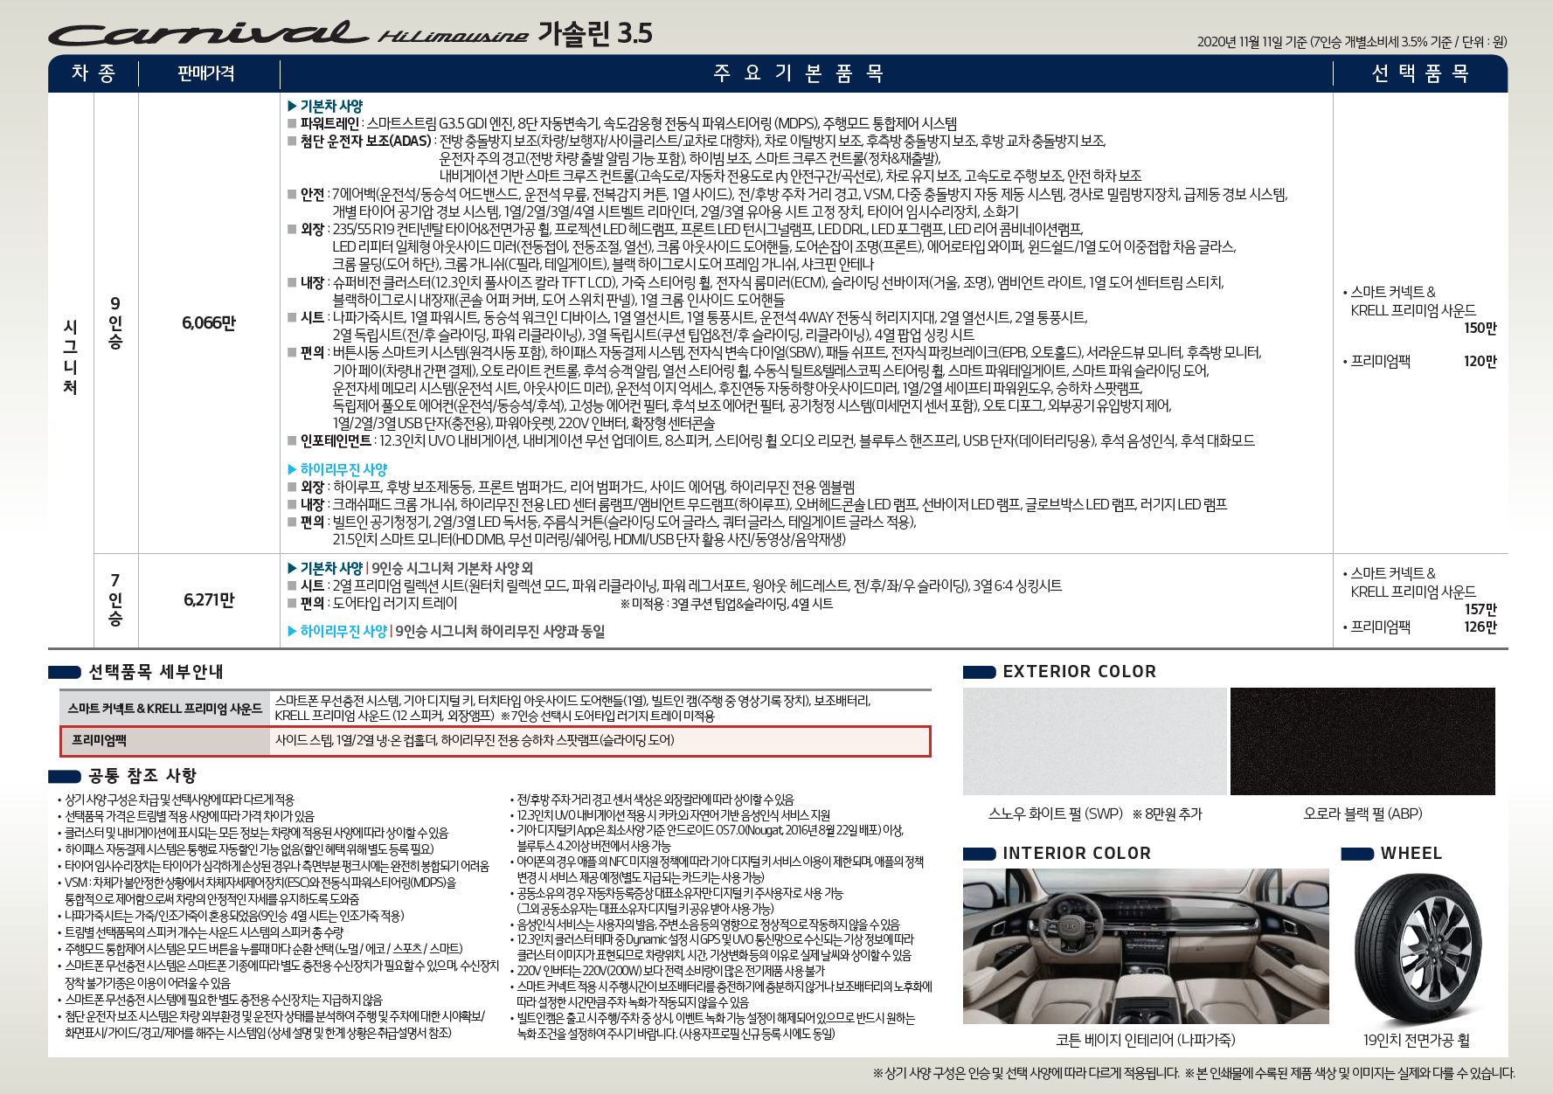The image size is (1553, 1094).
Task: Pick the Aurora Black Pearl color swatch
Action: (x=1362, y=741)
